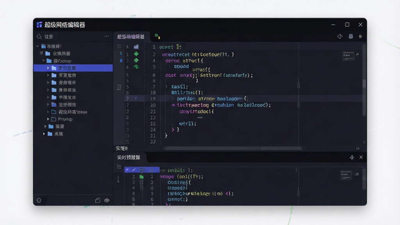
Task: Toggle the code fold chevron on the line ending 'l;'
Action: [x=166, y=86]
